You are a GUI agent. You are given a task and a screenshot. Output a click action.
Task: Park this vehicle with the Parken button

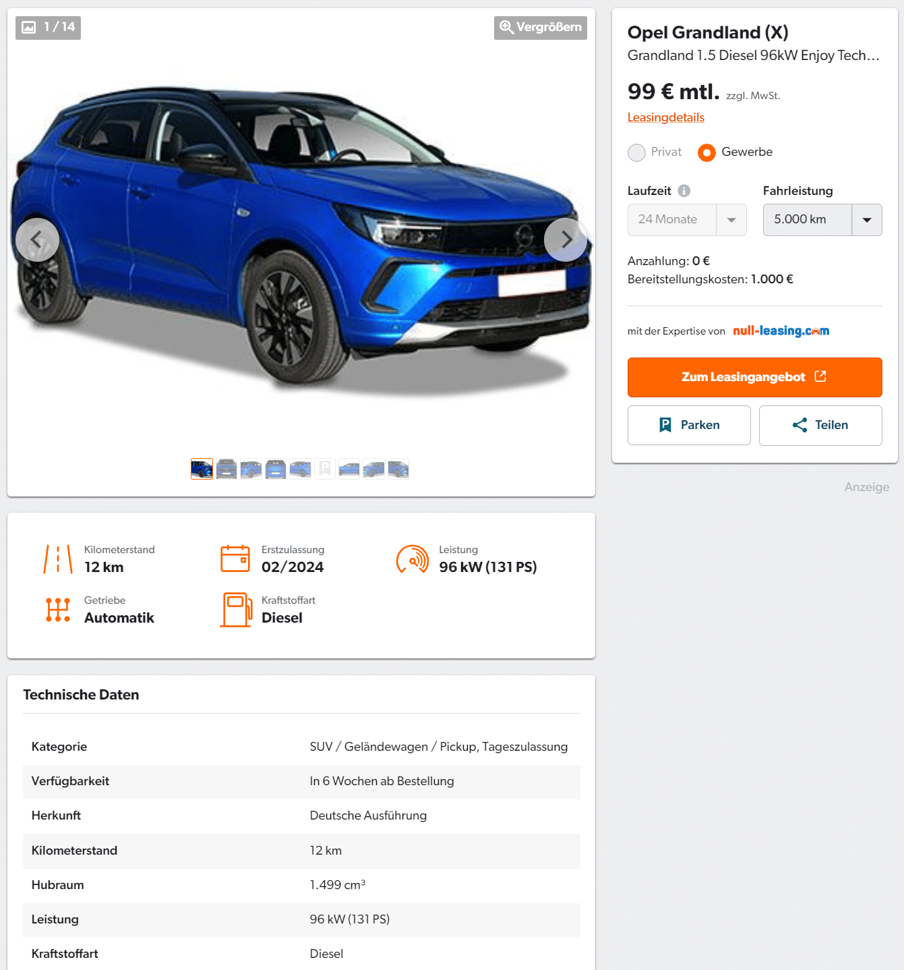[x=689, y=425]
